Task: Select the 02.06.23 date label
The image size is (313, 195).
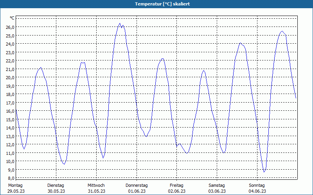Action: tap(177, 191)
